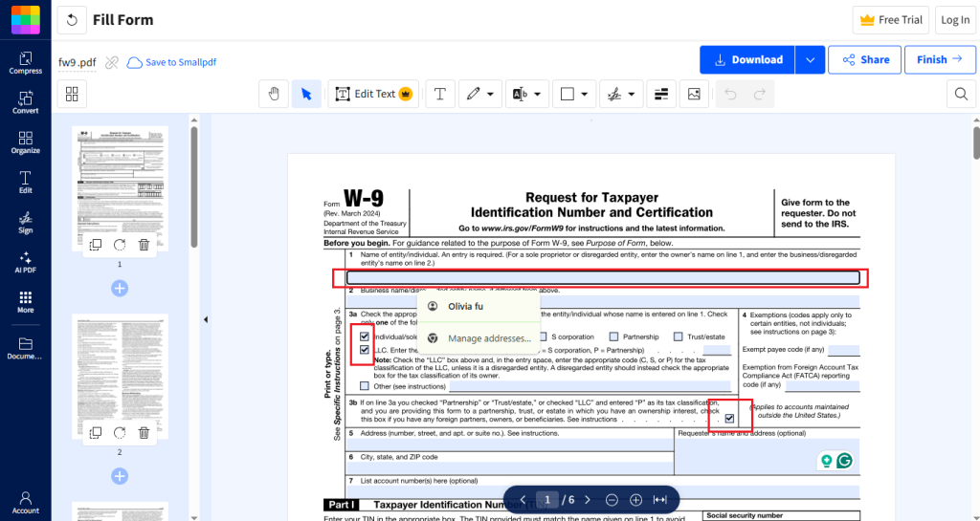Check the Other (see instructions) checkbox

pyautogui.click(x=365, y=386)
